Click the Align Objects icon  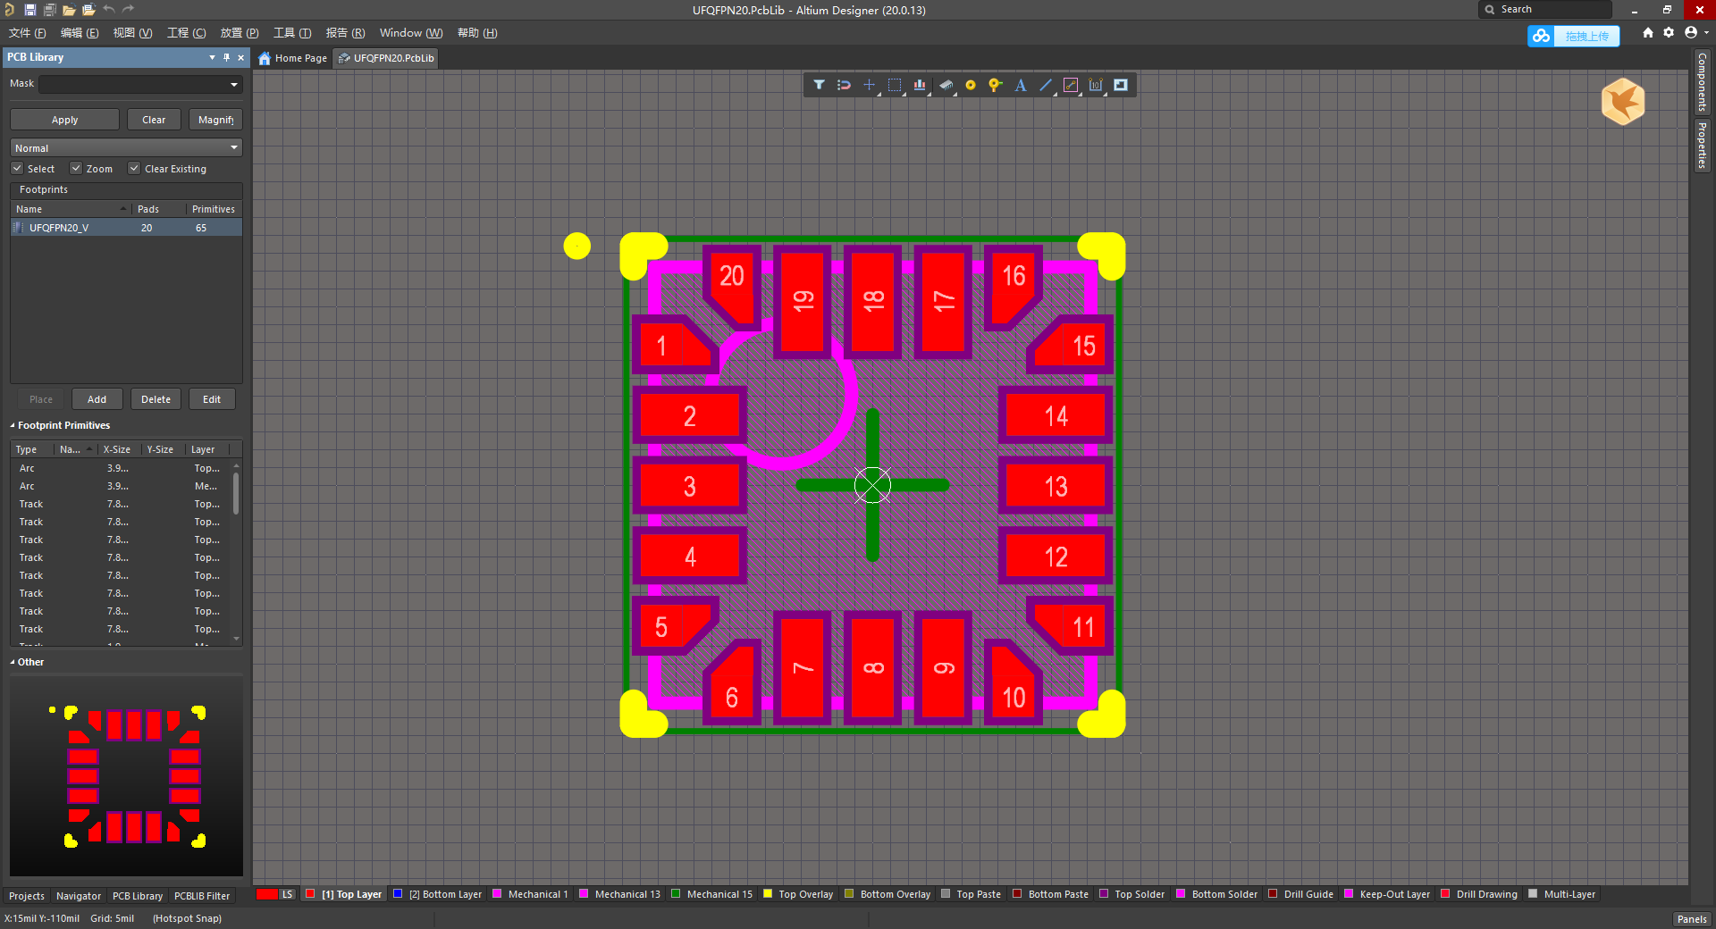(920, 85)
